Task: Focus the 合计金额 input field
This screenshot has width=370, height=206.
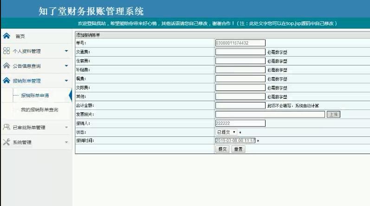Action: coord(240,105)
